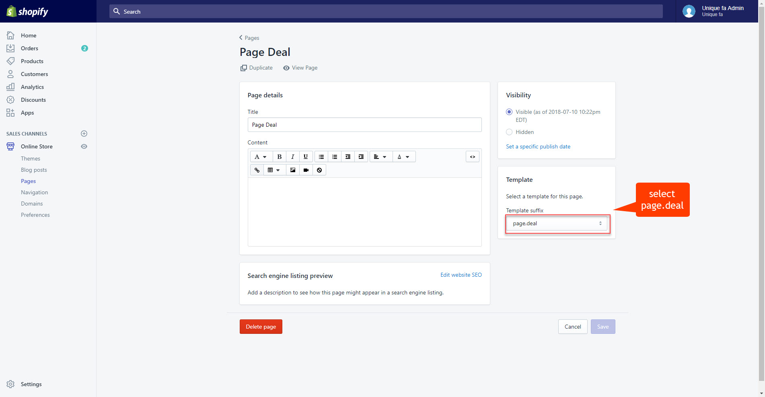The image size is (765, 397).
Task: Open the Template suffix dropdown
Action: (x=557, y=223)
